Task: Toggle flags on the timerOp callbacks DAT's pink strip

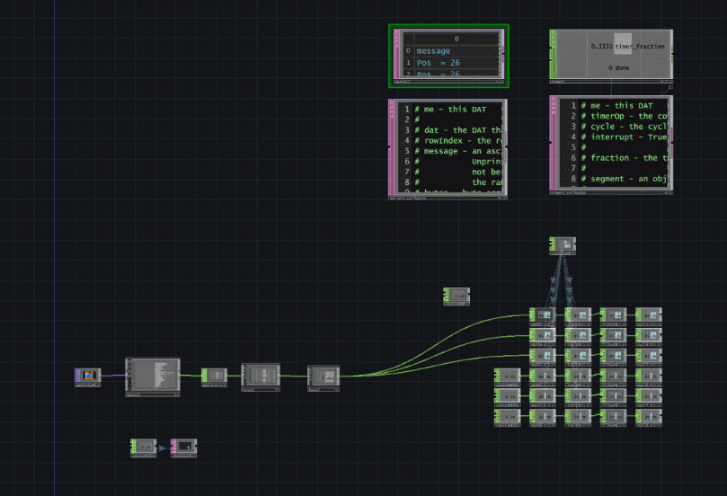Action: tap(554, 146)
